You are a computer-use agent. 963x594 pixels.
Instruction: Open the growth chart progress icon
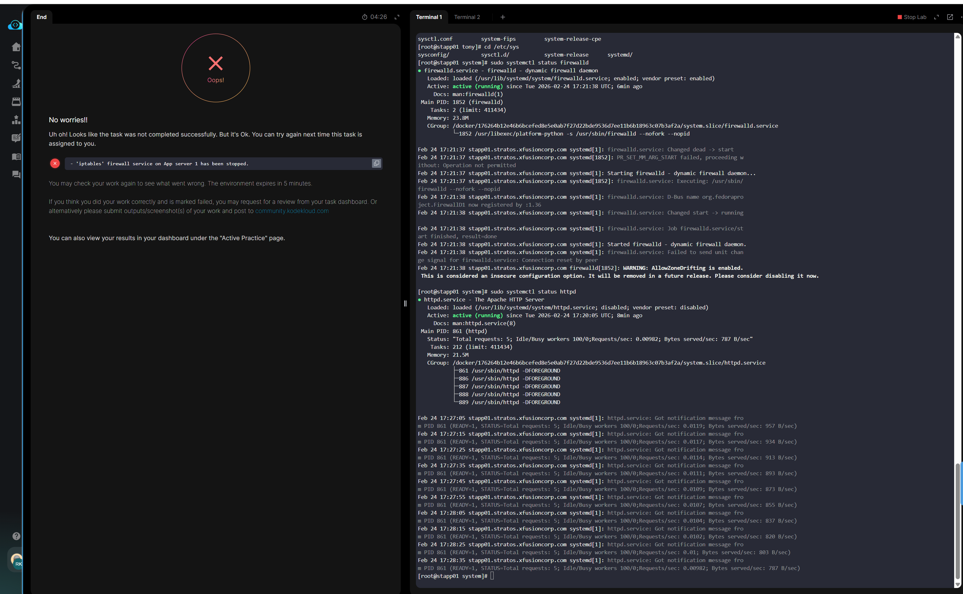click(16, 83)
